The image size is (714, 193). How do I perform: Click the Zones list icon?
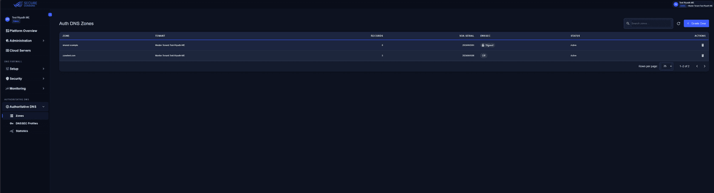tap(12, 116)
